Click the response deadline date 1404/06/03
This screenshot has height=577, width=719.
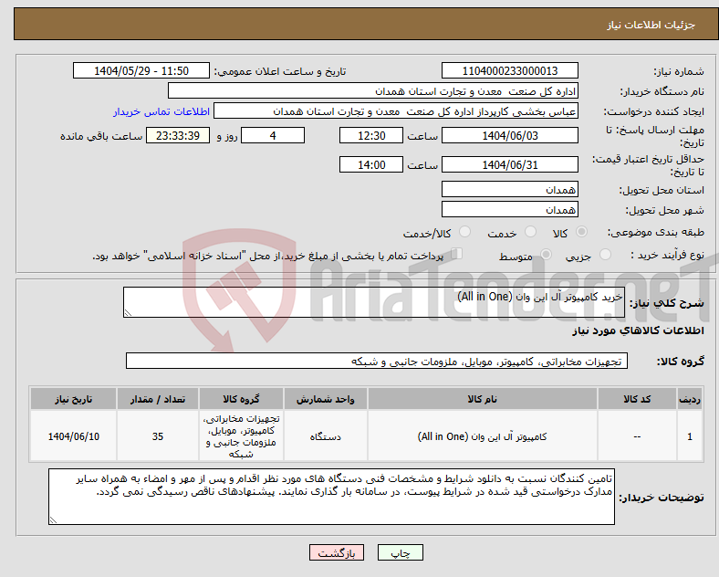pyautogui.click(x=510, y=136)
